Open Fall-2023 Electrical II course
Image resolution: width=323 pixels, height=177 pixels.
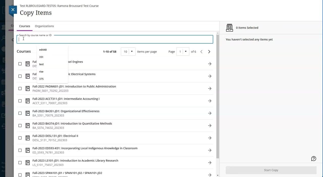tap(55, 136)
